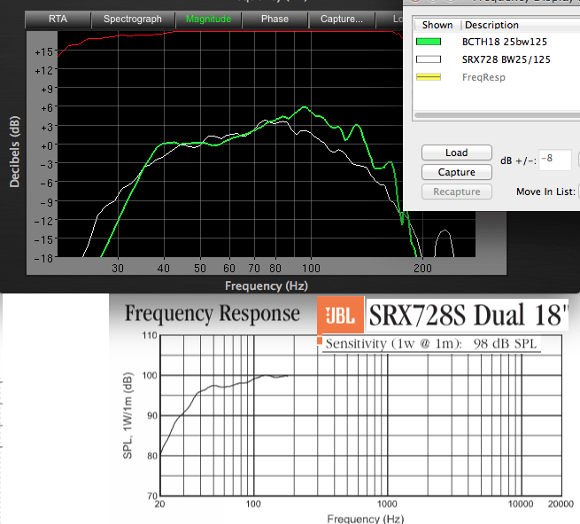Click the Shown column header
This screenshot has width=580, height=524.
point(437,25)
